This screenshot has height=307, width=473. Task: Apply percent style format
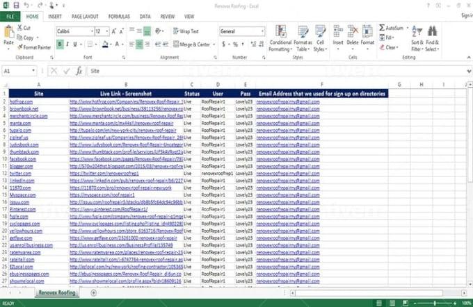(235, 44)
